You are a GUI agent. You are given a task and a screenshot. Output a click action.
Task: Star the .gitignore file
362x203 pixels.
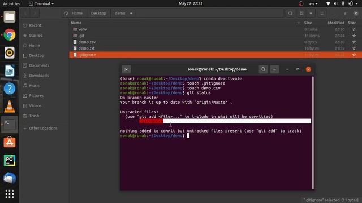point(354,55)
